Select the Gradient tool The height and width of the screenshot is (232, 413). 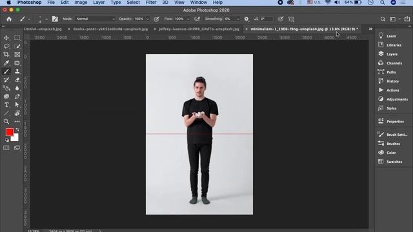point(6,88)
